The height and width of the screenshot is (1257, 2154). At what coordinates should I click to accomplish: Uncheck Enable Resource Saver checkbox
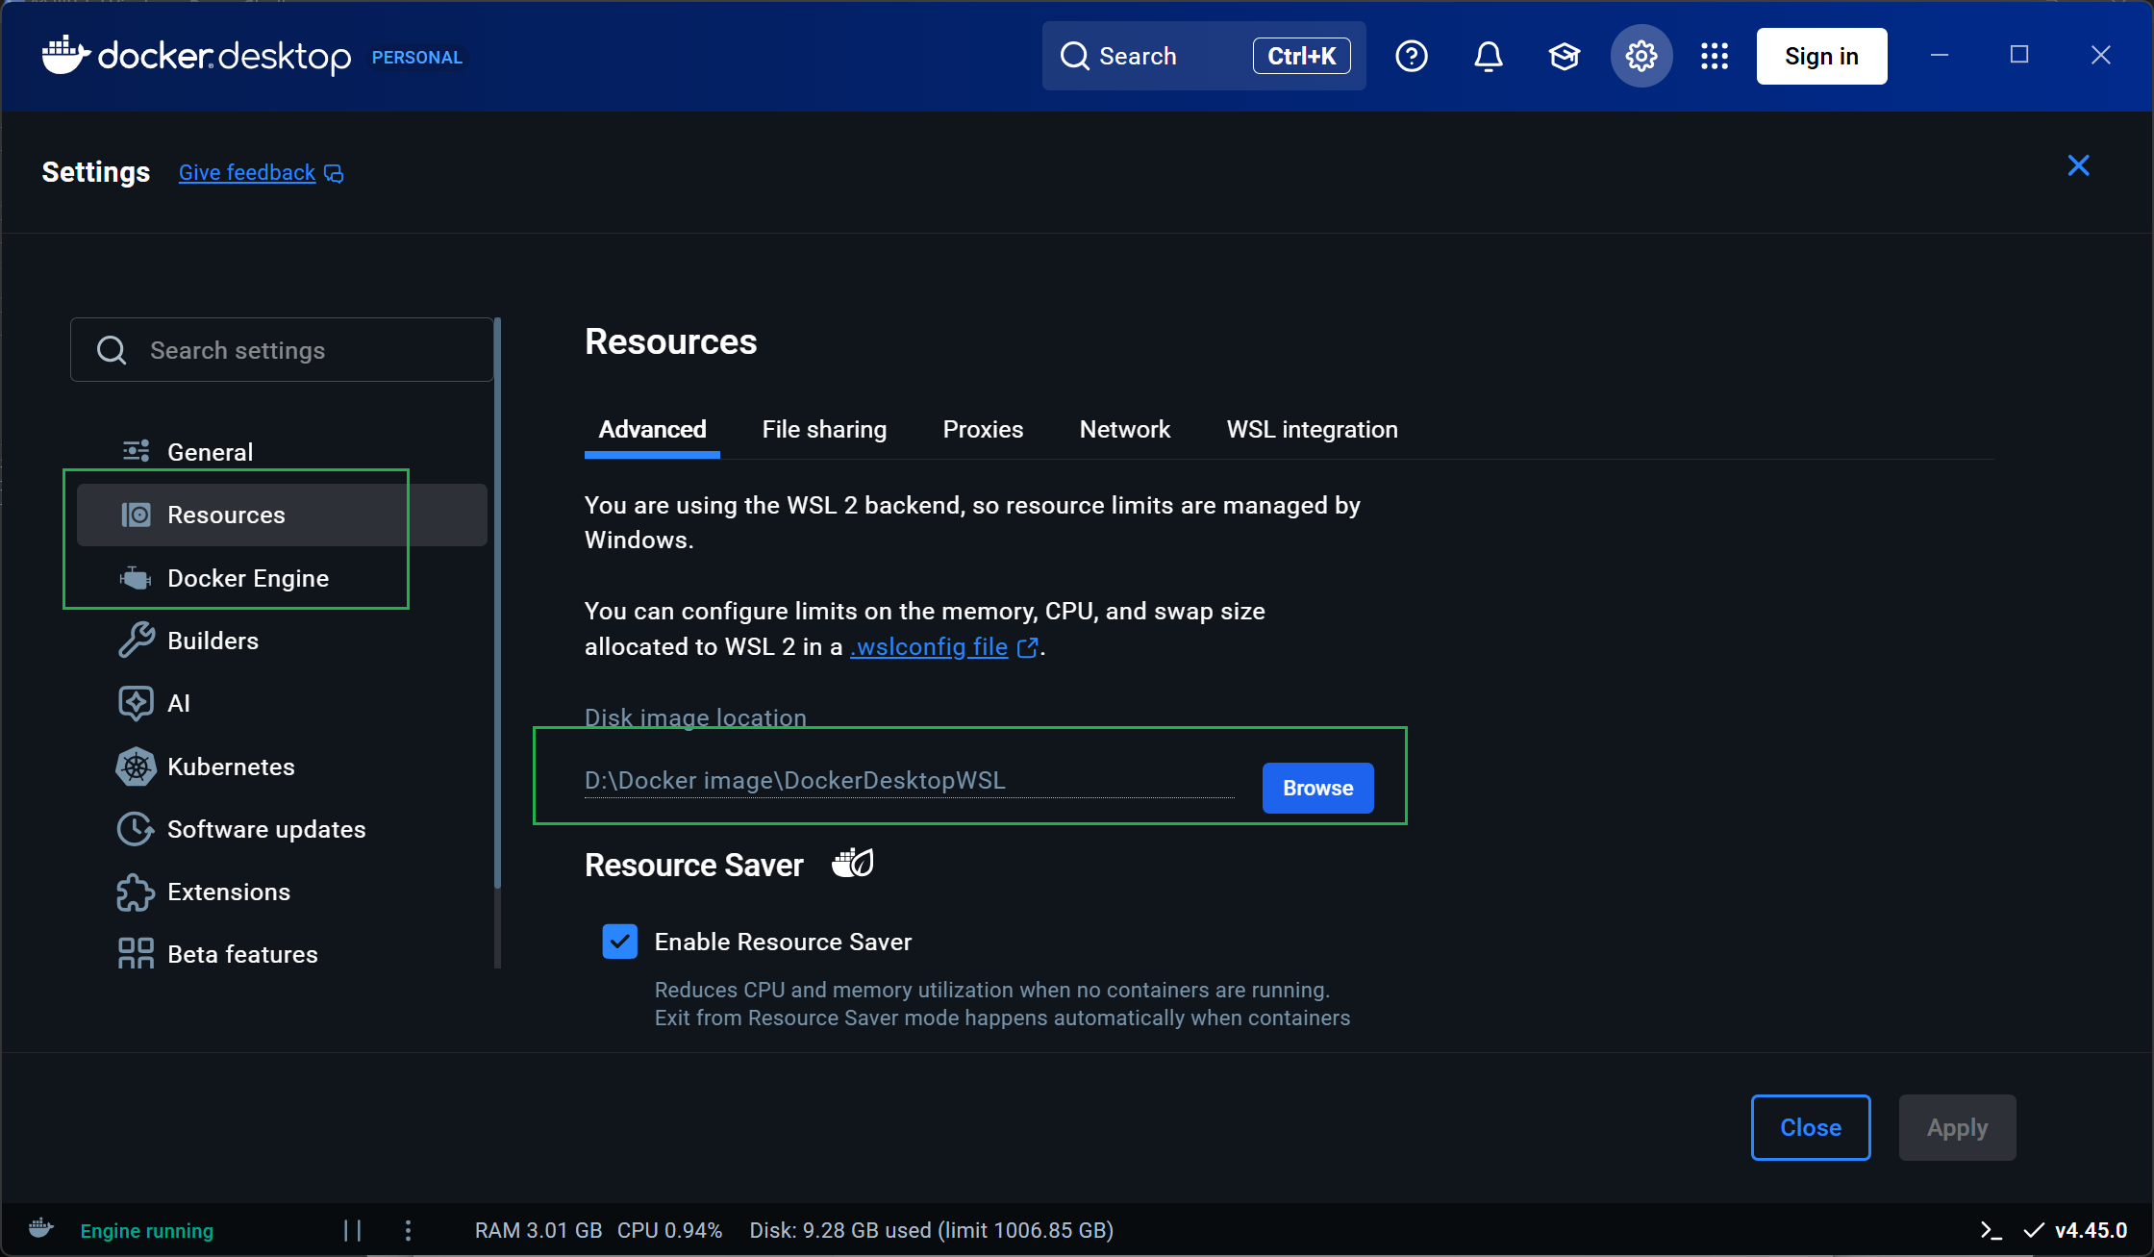point(619,942)
